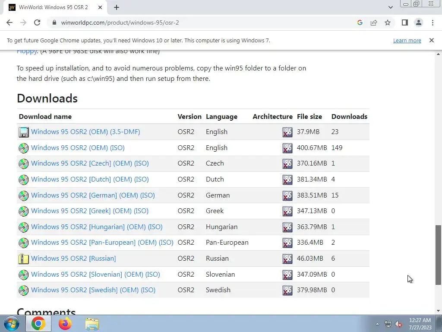
Task: Open Google search side icon in address bar
Action: click(360, 22)
